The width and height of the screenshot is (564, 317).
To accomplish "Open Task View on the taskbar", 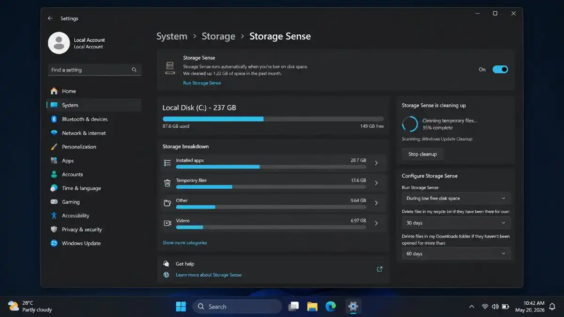I will click(x=294, y=307).
